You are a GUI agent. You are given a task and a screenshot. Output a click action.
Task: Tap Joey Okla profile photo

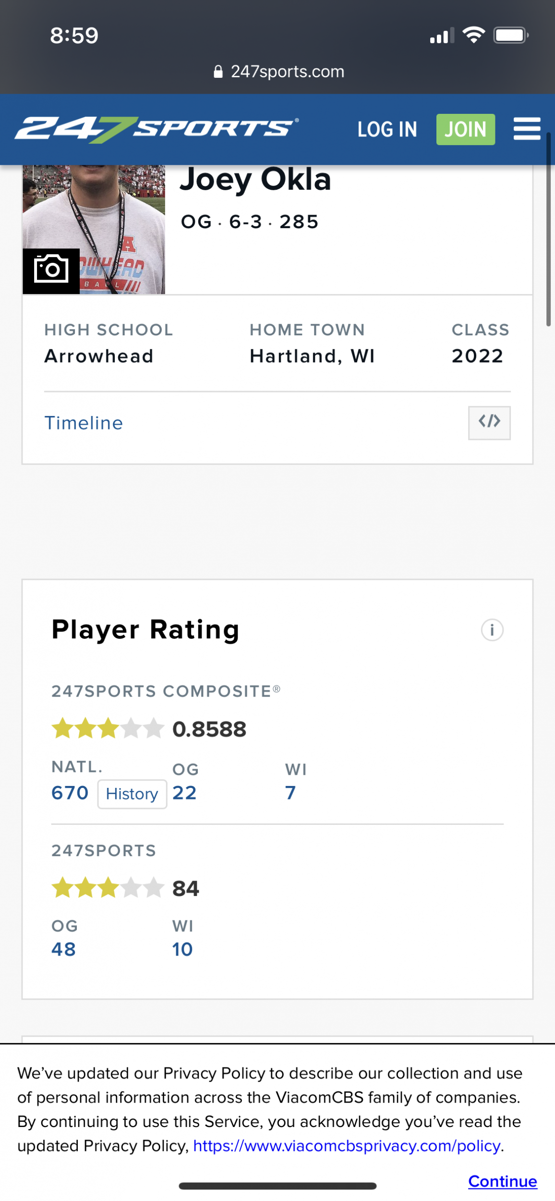(94, 229)
